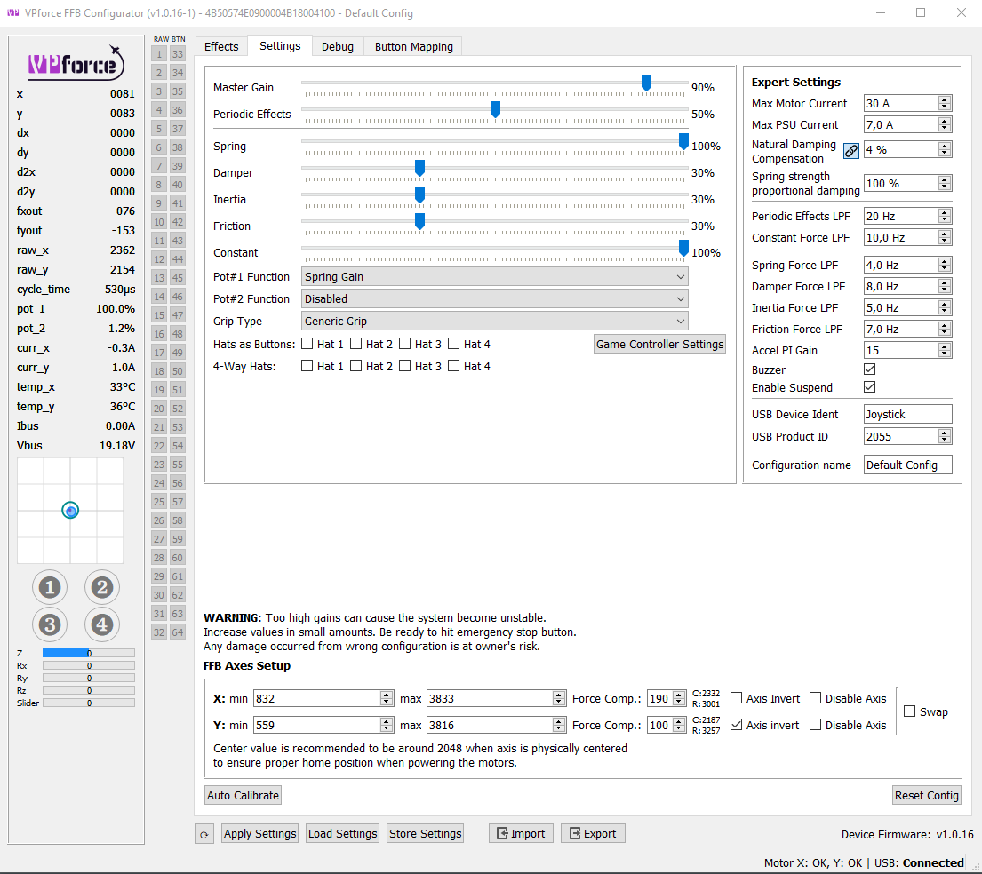Viewport: 982px width, 874px height.
Task: Click the link icon beside Natural Damping Compensation
Action: (x=851, y=151)
